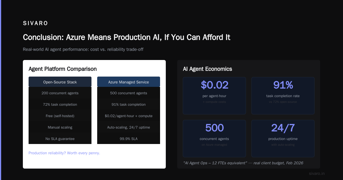This screenshot has height=180, width=343.
Task: Click the 91% task completion cell
Action: pyautogui.click(x=129, y=105)
